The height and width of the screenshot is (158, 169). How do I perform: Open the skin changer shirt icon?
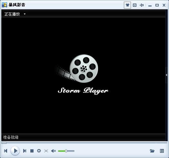pos(127,5)
